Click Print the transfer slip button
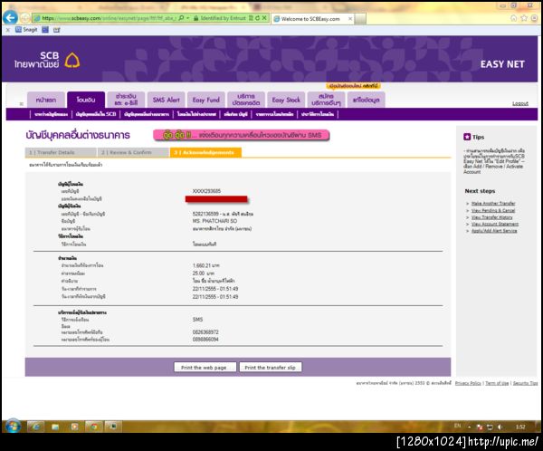Image resolution: width=543 pixels, height=451 pixels. point(271,367)
